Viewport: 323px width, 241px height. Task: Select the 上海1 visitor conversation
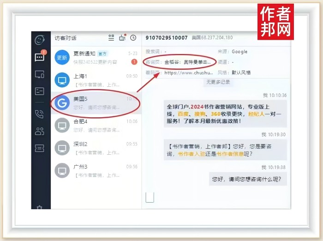pos(96,80)
